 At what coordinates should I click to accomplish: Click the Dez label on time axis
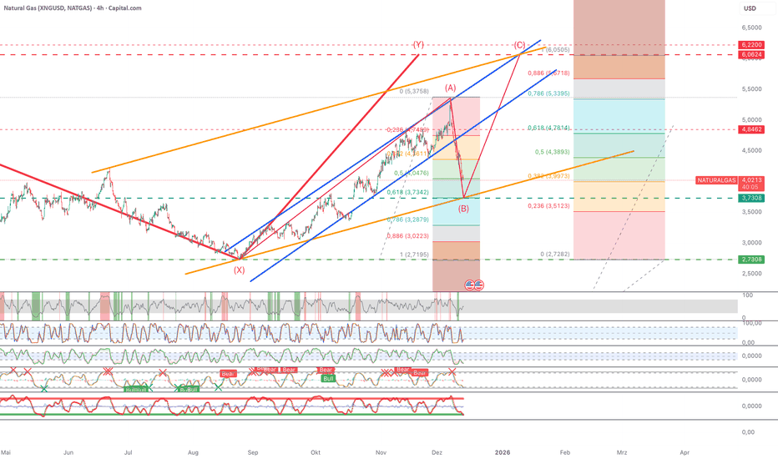pyautogui.click(x=437, y=452)
